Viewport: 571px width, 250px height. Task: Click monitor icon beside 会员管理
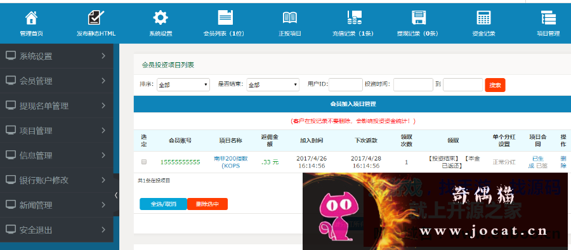click(11, 81)
